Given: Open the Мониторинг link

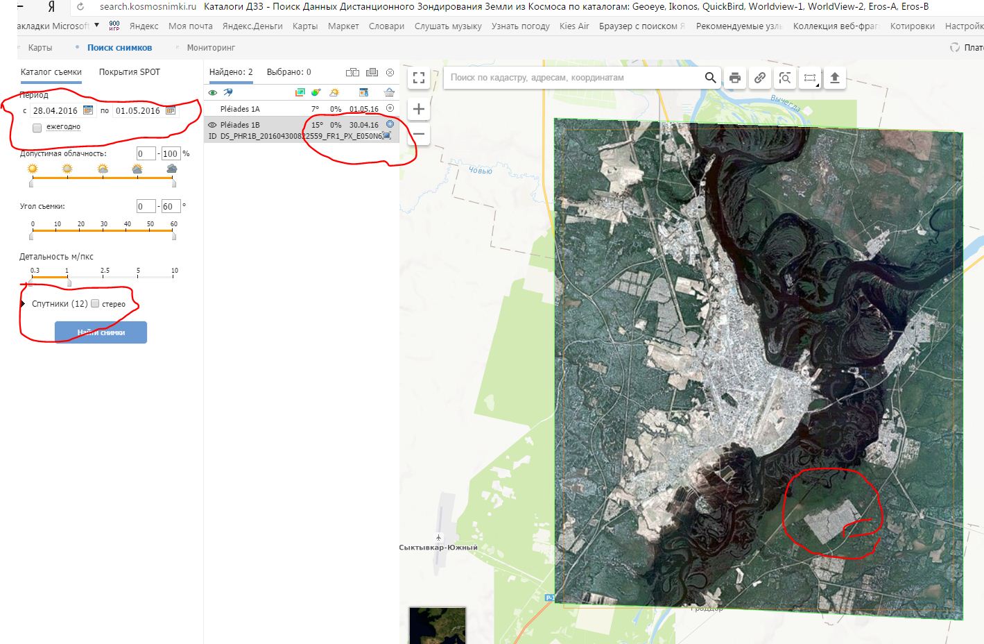Looking at the screenshot, I should tap(211, 48).
